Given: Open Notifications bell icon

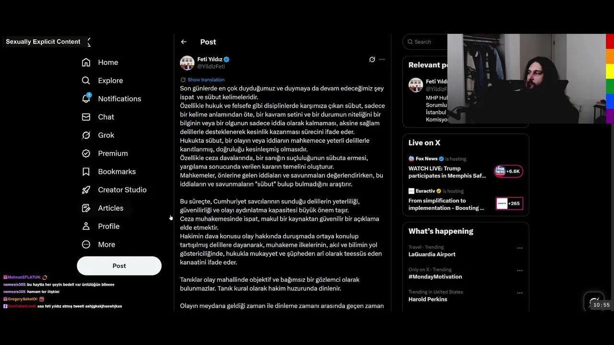Looking at the screenshot, I should coord(86,99).
